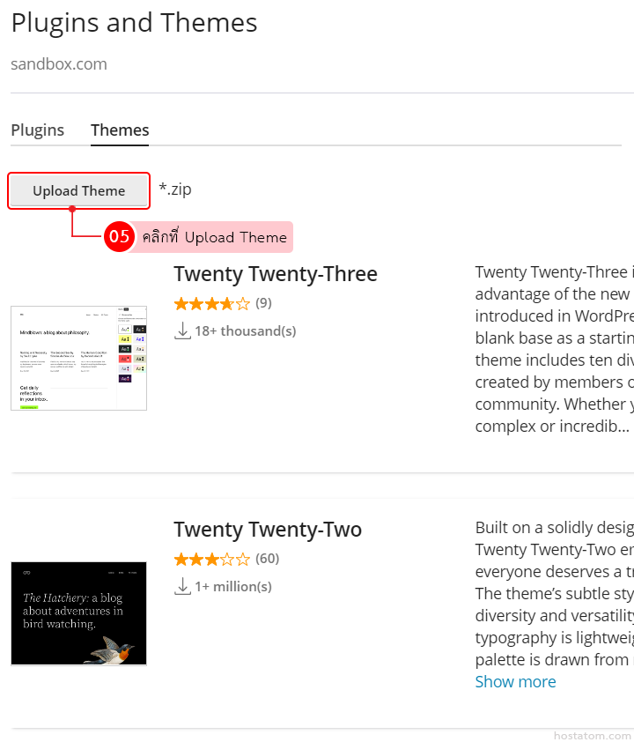Click the download icon under Twenty Twenty-Two
The width and height of the screenshot is (634, 742).
[182, 585]
